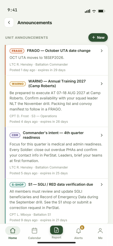113x246 pixels.
Task: Tap the Alerts badge showing 5
Action: pyautogui.click(x=82, y=227)
